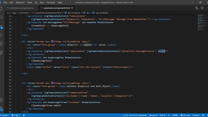The width and height of the screenshot is (208, 117).
Task: Open the Terminal menu
Action: pos(51,3)
